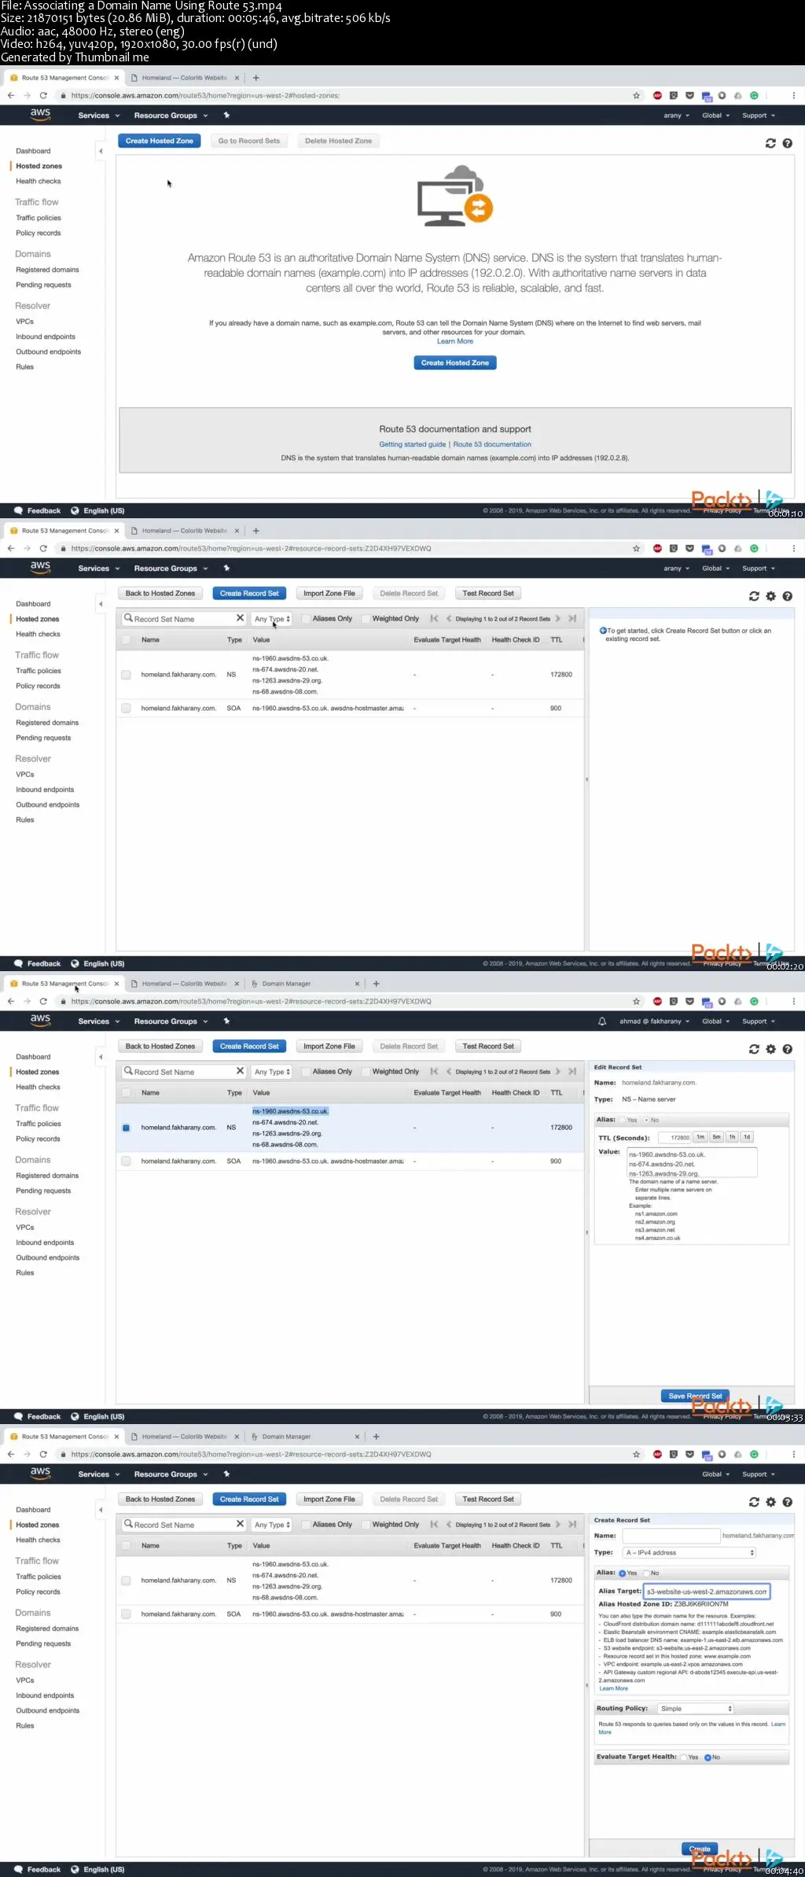Click the Alias Target input field
Viewport: 805px width, 1877px height.
[707, 1592]
